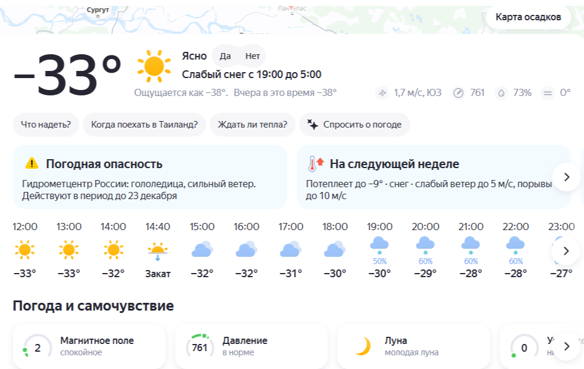Image resolution: width=584 pixels, height=369 pixels.
Task: Answer Нет to clear weather question
Action: (252, 56)
